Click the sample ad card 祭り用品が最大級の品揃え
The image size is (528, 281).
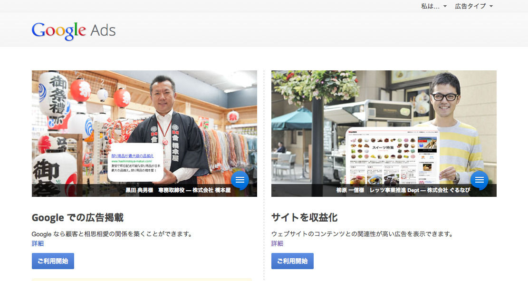(136, 163)
